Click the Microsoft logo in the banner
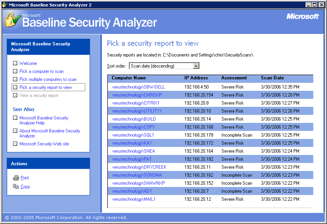The height and width of the screenshot is (224, 327). (302, 16)
